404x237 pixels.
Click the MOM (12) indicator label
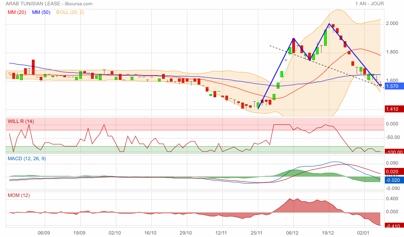(x=19, y=195)
